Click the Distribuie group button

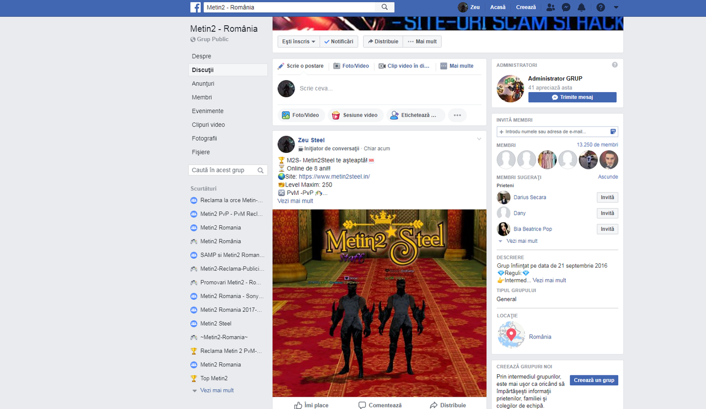[383, 41]
